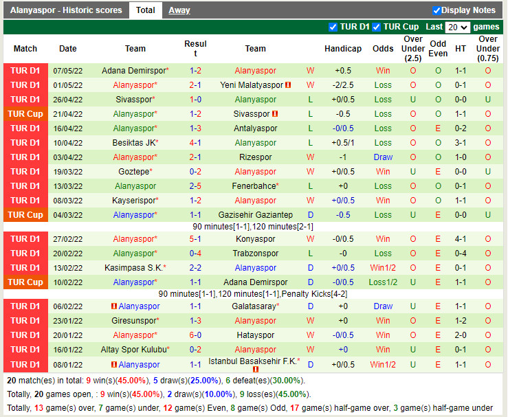The image size is (508, 417).
Task: Click Gazisehir Gaziantep team name
Action: [255, 215]
